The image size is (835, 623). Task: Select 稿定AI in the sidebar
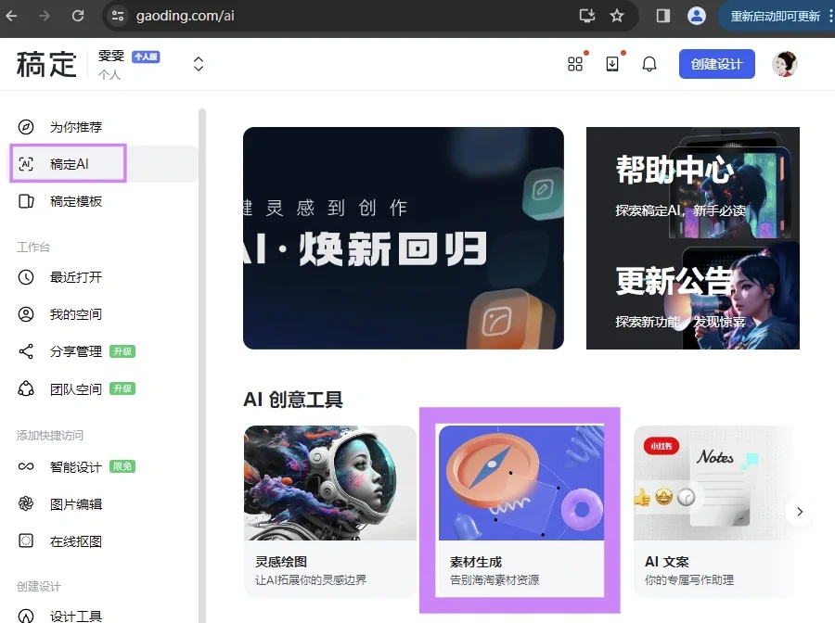(104, 164)
